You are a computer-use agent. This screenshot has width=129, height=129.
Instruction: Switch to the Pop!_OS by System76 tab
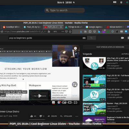33,27
